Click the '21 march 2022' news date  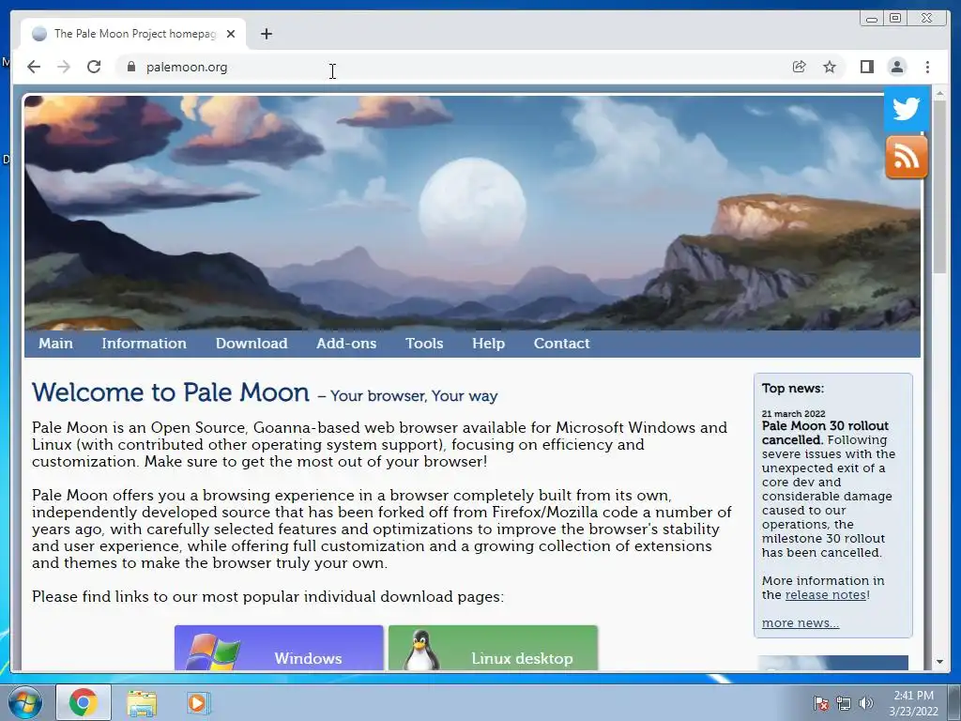click(x=793, y=414)
